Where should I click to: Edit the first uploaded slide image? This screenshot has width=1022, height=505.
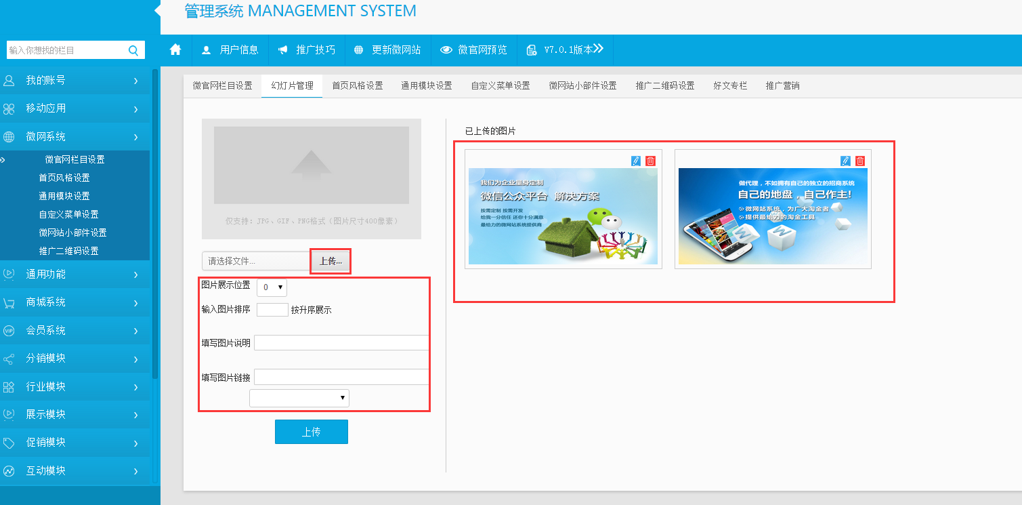click(635, 161)
